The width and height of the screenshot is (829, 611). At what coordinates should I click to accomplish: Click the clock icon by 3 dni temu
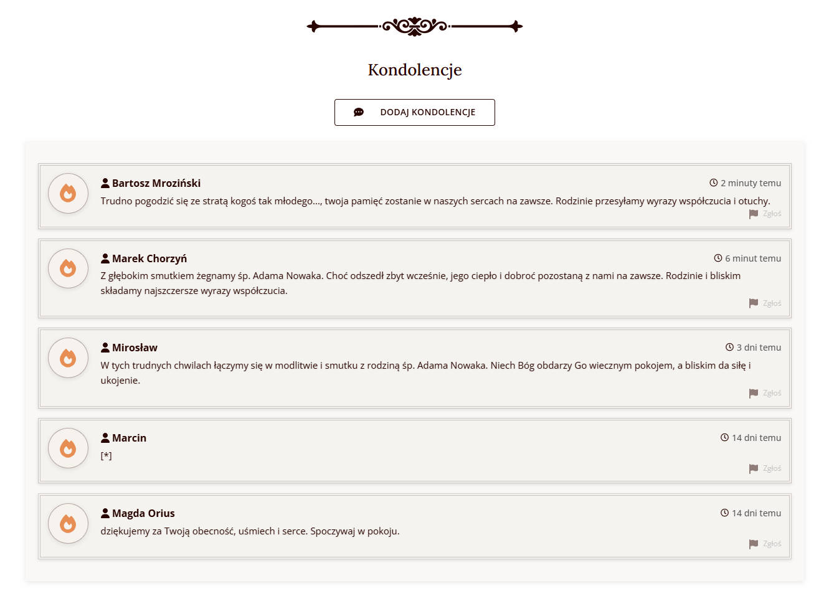point(729,348)
